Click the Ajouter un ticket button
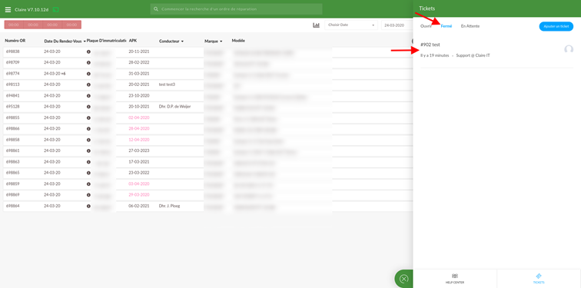Screen dimensions: 581x288 click(x=556, y=26)
